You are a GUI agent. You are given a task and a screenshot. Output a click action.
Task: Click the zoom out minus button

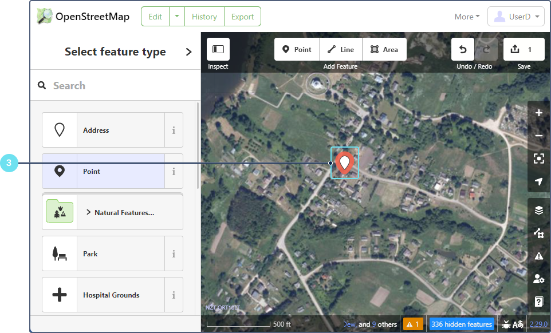click(538, 136)
